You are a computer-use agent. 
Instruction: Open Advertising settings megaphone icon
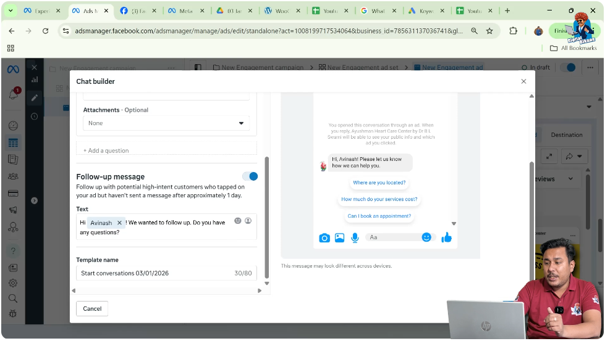[13, 210]
